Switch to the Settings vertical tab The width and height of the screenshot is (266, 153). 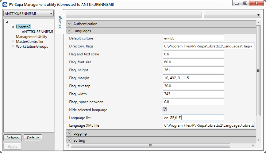tap(60, 22)
